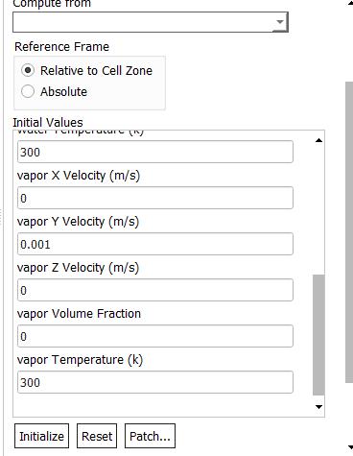This screenshot has height=456, width=353.
Task: Click the Compute from dropdown arrow
Action: [280, 22]
